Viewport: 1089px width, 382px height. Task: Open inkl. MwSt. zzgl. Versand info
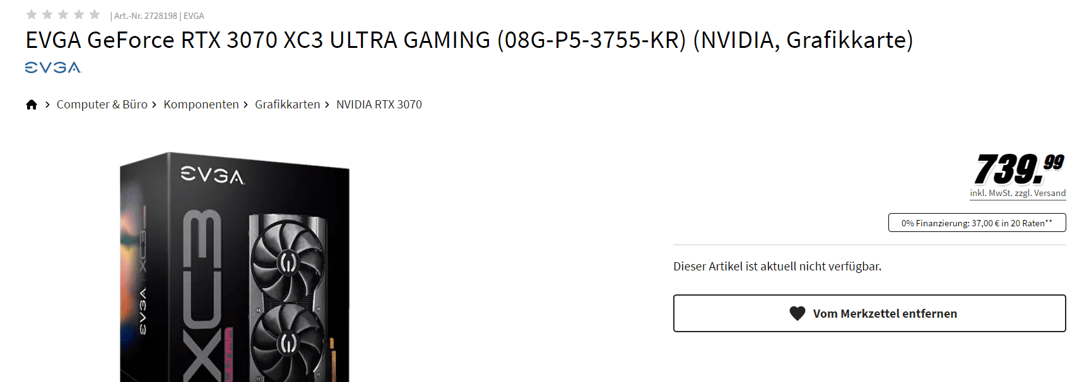point(1018,194)
